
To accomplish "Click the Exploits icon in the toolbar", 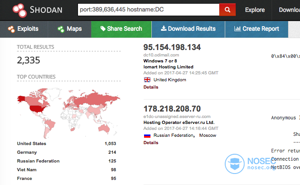I will tap(11, 29).
